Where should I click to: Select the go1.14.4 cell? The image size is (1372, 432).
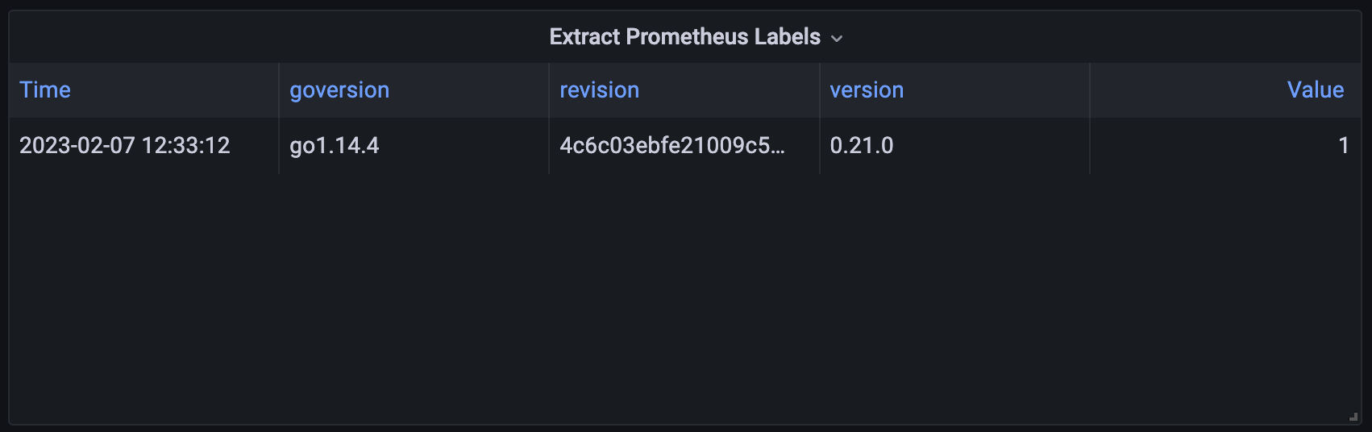[414, 146]
